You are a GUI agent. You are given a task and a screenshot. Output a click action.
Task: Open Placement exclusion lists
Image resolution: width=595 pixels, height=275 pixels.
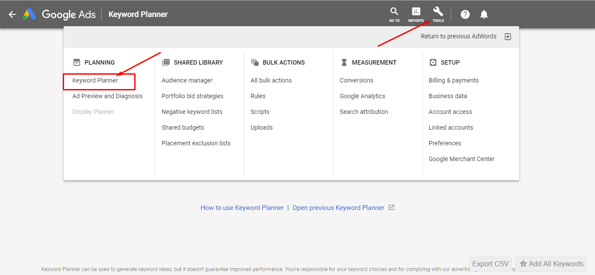(x=196, y=143)
